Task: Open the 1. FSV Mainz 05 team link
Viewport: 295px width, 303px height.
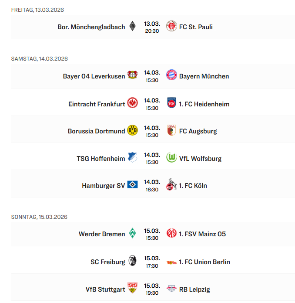Action: point(202,234)
